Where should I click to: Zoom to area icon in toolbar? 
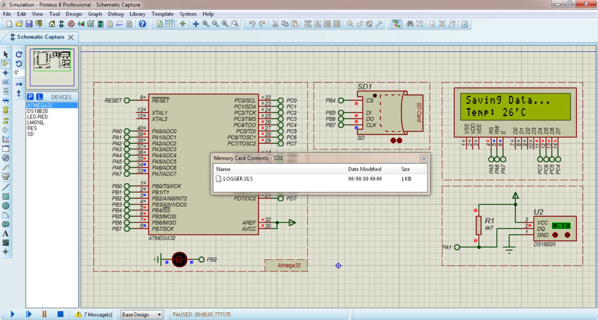(x=235, y=23)
